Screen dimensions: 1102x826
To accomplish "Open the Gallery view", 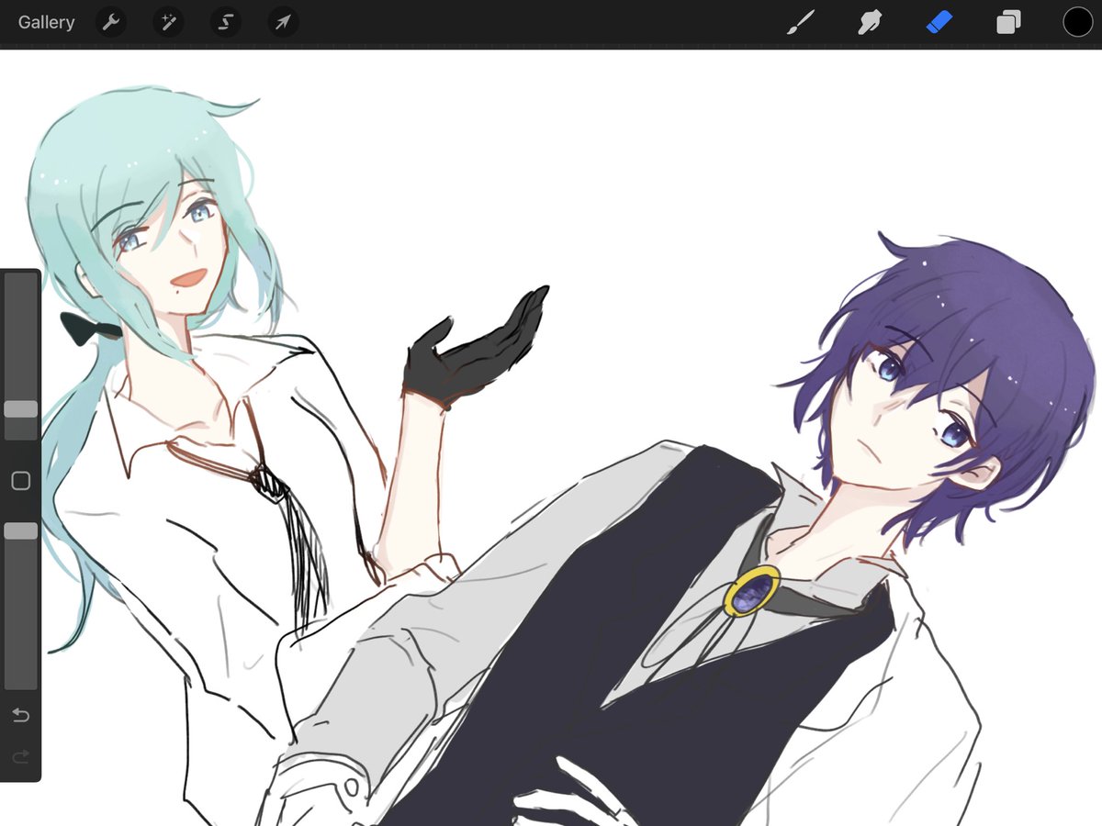I will pyautogui.click(x=47, y=22).
